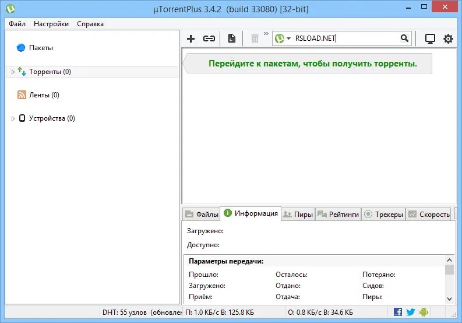
Task: Click the Отдача: label
Action: click(x=288, y=297)
